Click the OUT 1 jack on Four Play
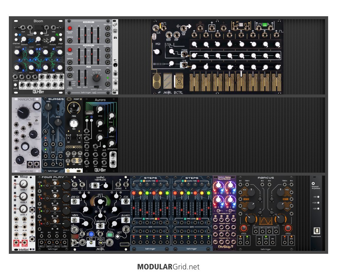The height and width of the screenshot is (273, 337). click(41, 242)
